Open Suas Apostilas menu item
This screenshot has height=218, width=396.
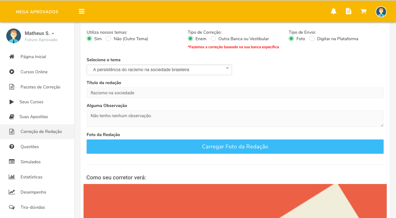point(37,117)
